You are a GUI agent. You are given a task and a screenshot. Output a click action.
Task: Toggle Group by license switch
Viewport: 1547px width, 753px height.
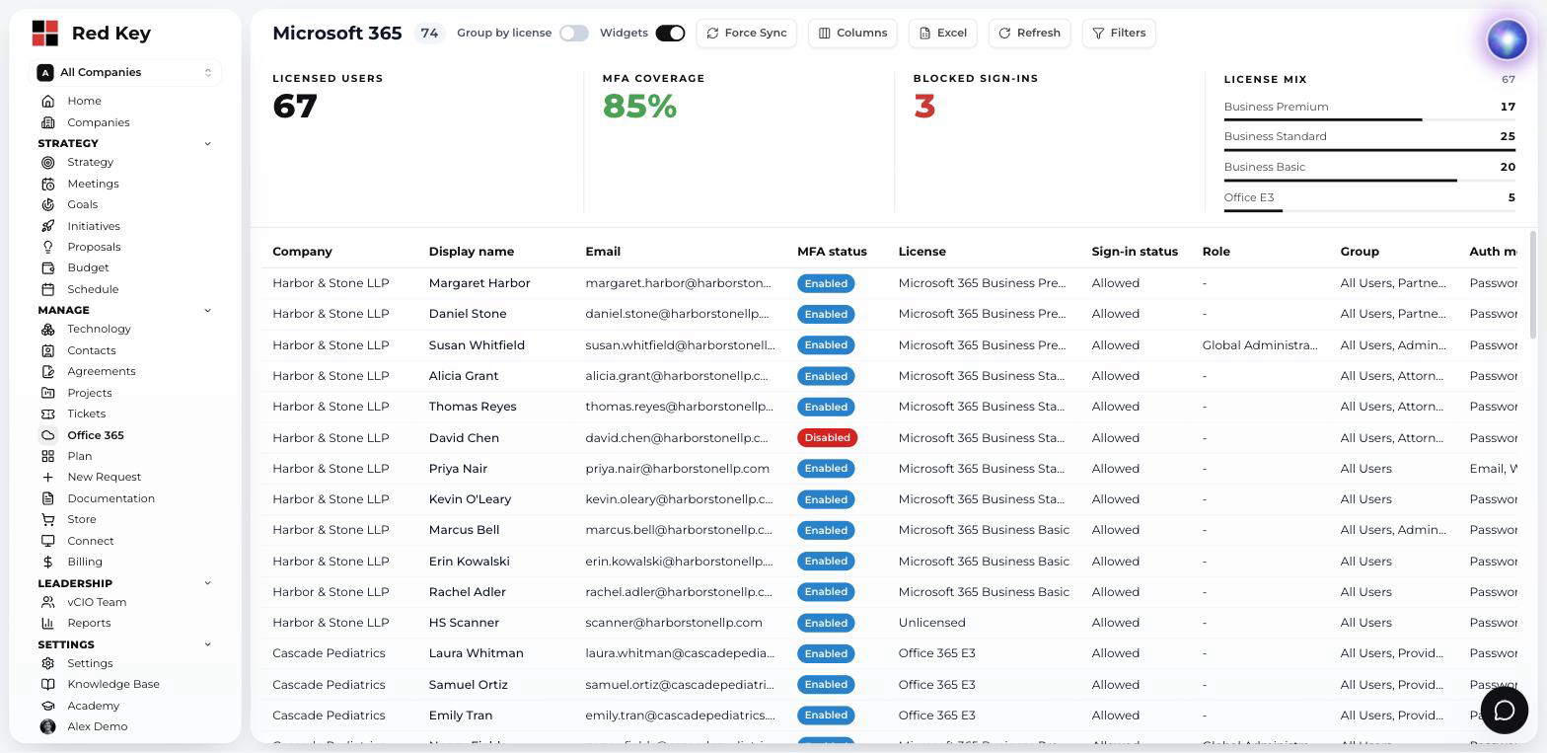click(x=573, y=33)
